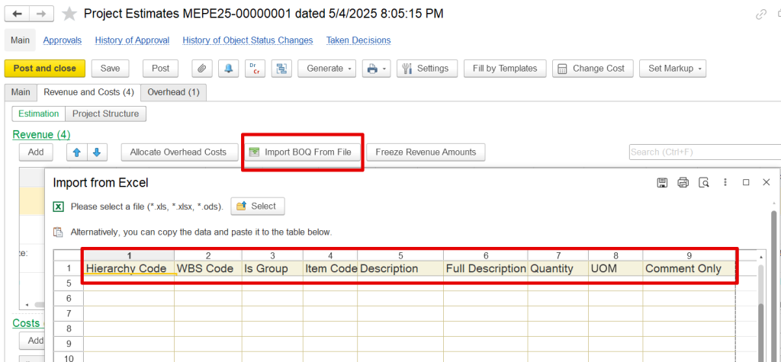Screen dimensions: 781x362
Task: Select the Quantity header cell
Action: point(558,268)
